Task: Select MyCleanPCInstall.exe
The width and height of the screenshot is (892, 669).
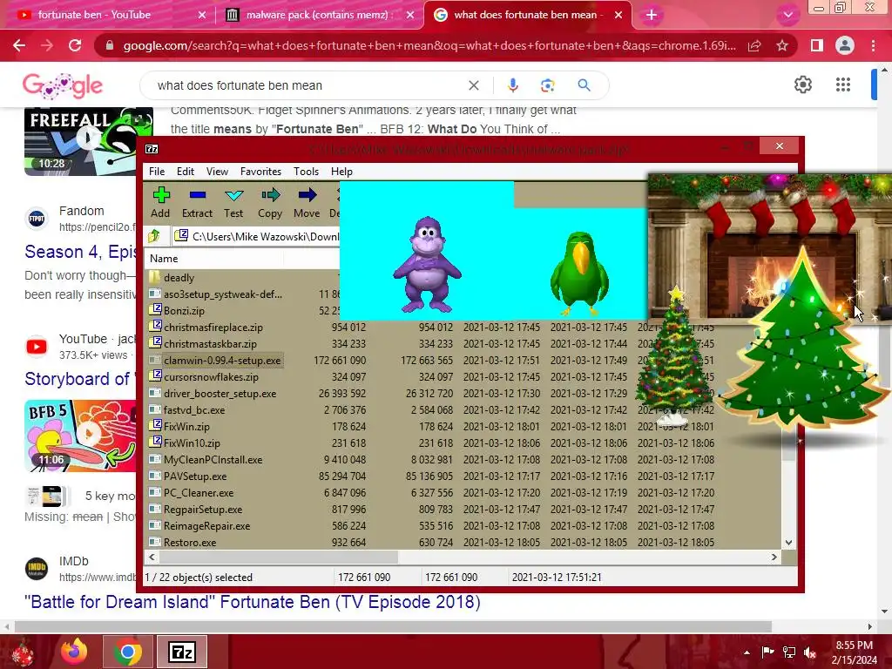Action: click(x=213, y=459)
